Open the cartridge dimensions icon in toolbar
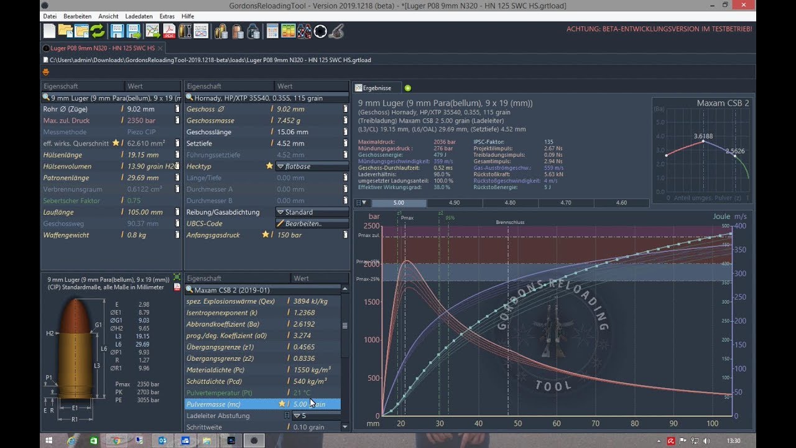 pos(185,30)
